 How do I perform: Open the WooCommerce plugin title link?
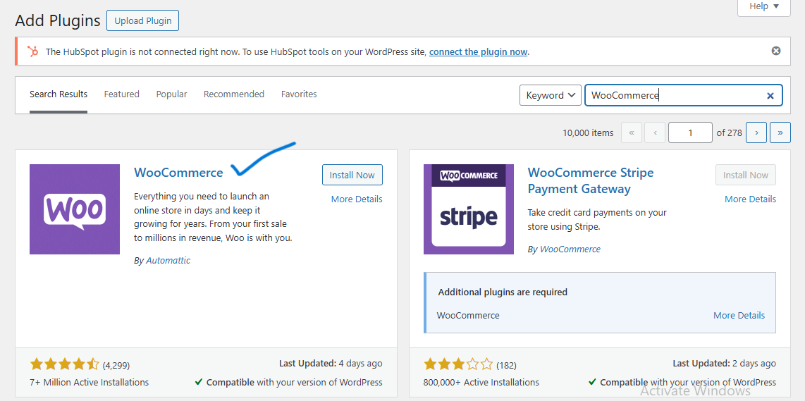coord(178,173)
